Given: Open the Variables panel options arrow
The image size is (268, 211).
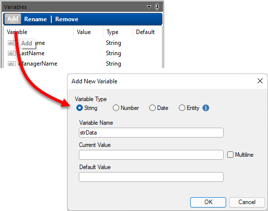Looking at the screenshot, I should (x=149, y=7).
